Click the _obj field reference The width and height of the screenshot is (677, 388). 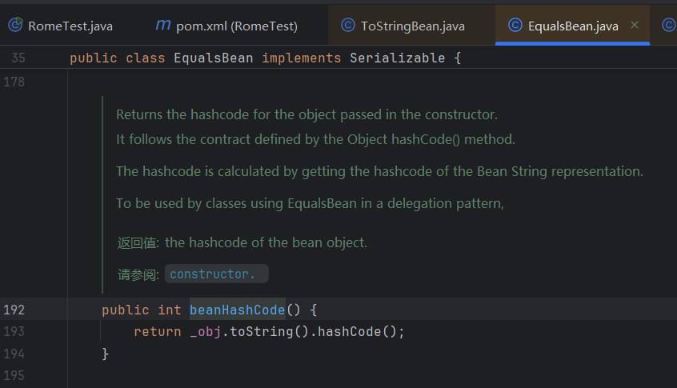(206, 331)
